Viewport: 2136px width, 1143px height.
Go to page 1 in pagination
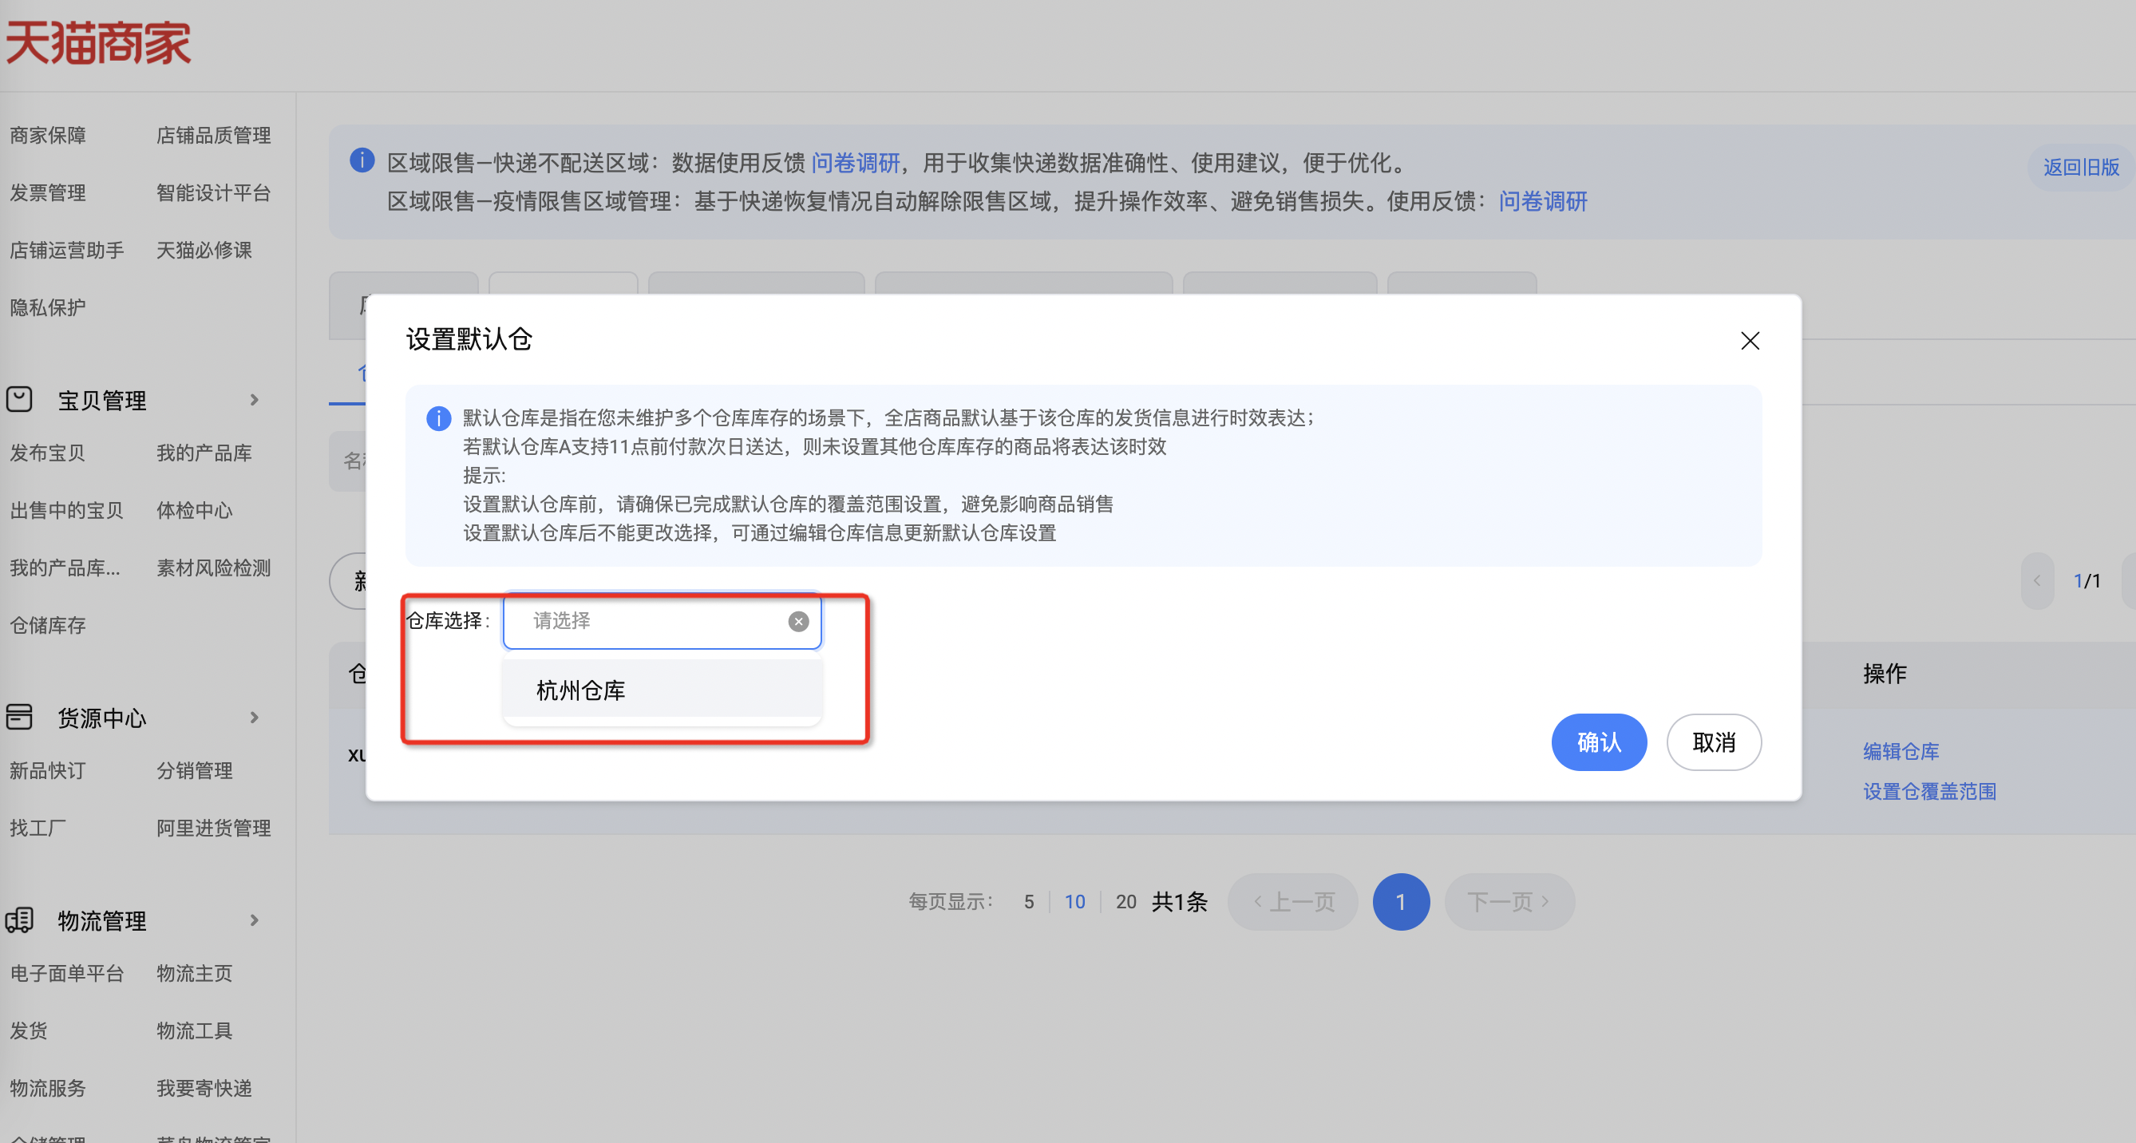(1401, 902)
